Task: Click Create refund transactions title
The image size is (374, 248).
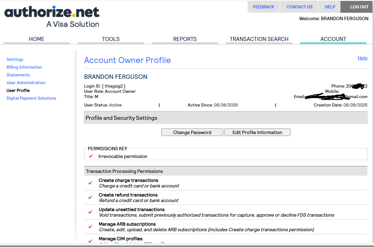Action: (x=128, y=195)
